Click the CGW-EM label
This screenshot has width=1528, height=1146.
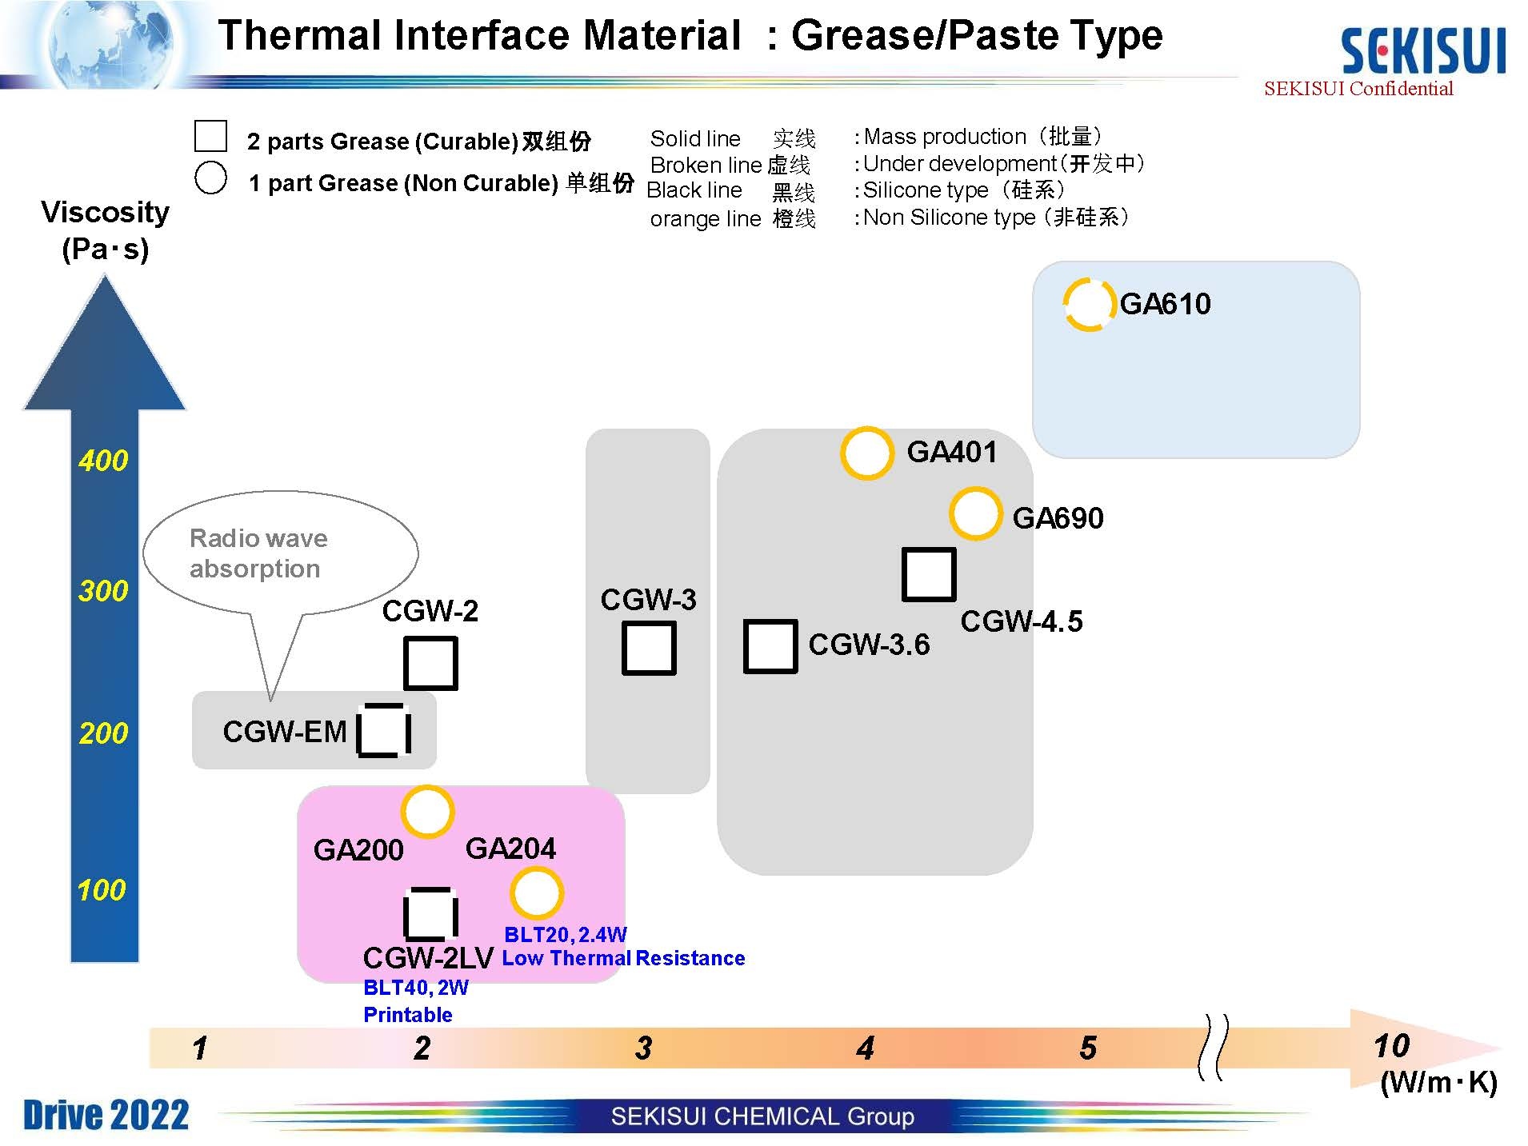(x=285, y=732)
